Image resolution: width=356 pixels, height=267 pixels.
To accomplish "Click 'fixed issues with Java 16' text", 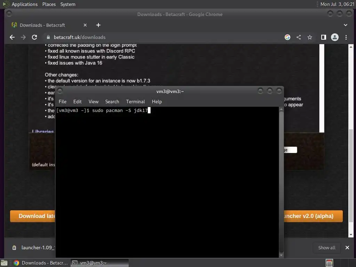I will tap(75, 63).
